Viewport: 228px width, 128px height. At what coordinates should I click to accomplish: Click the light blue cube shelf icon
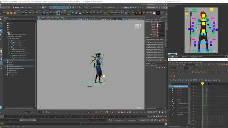(x=154, y=13)
